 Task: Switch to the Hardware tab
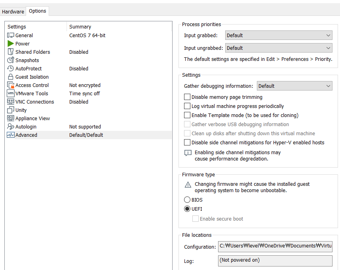[x=13, y=11]
